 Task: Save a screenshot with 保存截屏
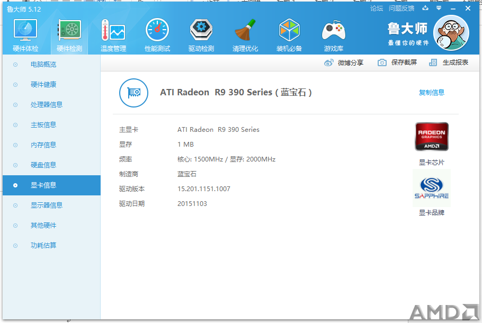point(397,62)
